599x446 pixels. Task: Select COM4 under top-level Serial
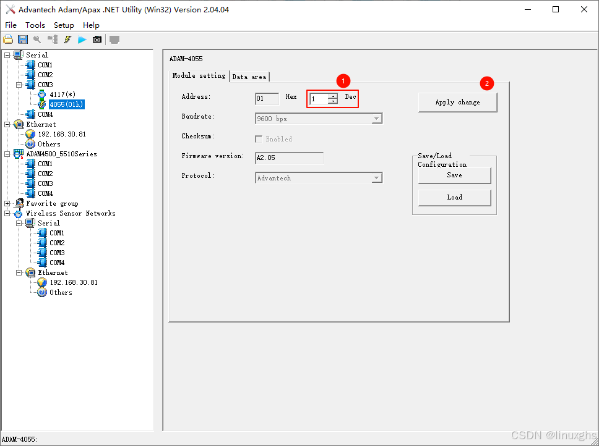pyautogui.click(x=45, y=114)
